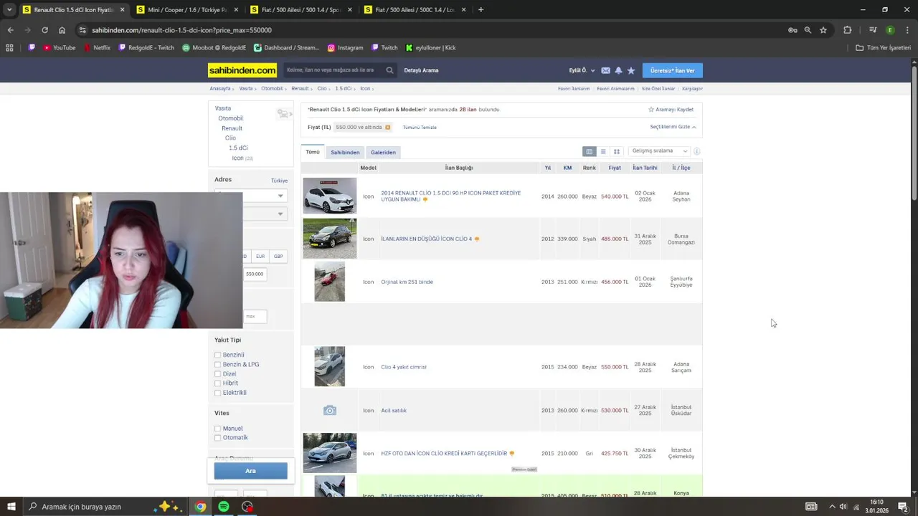This screenshot has height=516, width=918.
Task: Open Chrome extensions puzzle icon
Action: [848, 30]
